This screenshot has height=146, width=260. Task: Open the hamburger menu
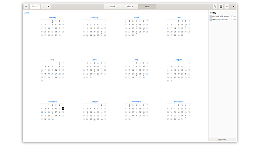pyautogui.click(x=227, y=7)
